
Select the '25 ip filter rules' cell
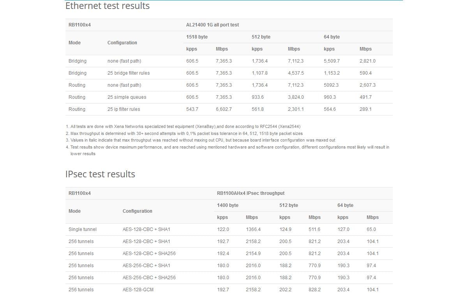[x=124, y=109]
